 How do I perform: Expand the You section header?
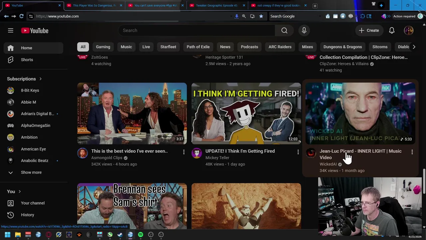(14, 191)
